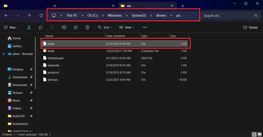Screen dimensions: 263x137
Task: Open the Sort dropdown menu
Action: (105, 28)
